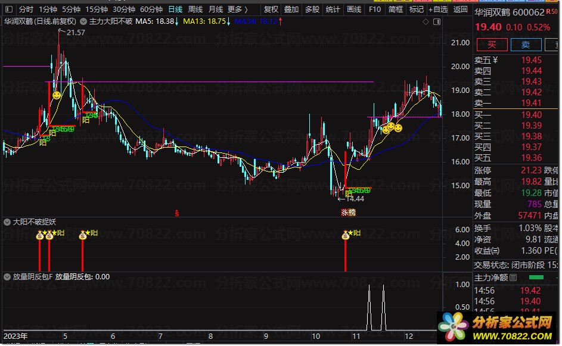
Task: Open the F10 company info
Action: pyautogui.click(x=374, y=10)
